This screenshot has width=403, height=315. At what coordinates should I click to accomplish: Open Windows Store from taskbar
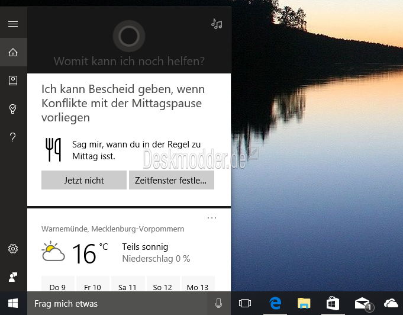(333, 303)
